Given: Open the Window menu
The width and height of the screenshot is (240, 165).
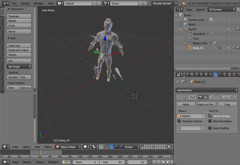Looking at the screenshot, I should pos(38,3).
